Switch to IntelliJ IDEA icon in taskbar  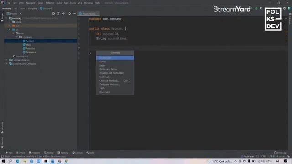[x=46, y=161]
